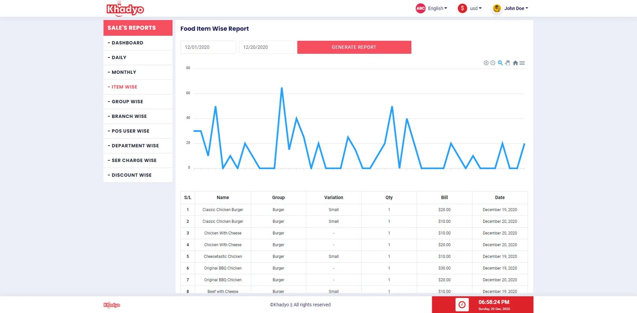The image size is (637, 313).
Task: Select the magnifier selection zoom tool
Action: coord(500,63)
